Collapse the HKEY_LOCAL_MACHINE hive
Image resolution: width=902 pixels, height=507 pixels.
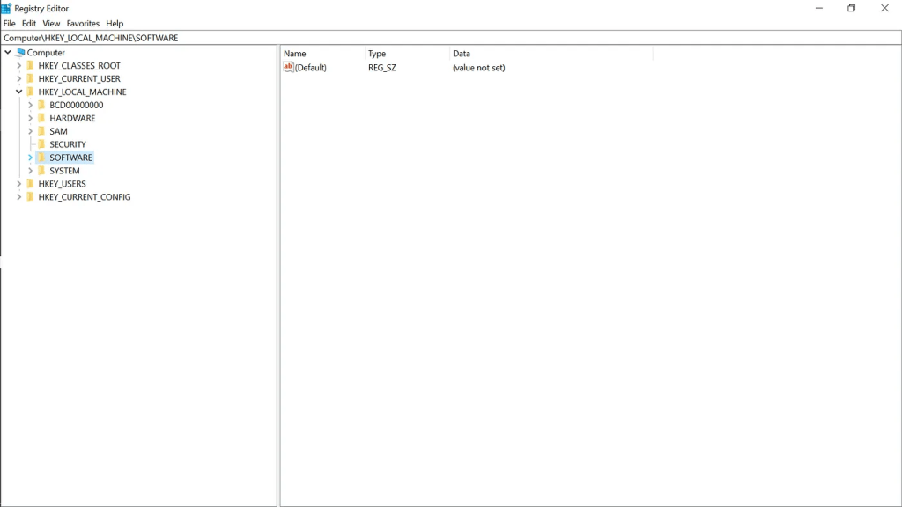[18, 92]
